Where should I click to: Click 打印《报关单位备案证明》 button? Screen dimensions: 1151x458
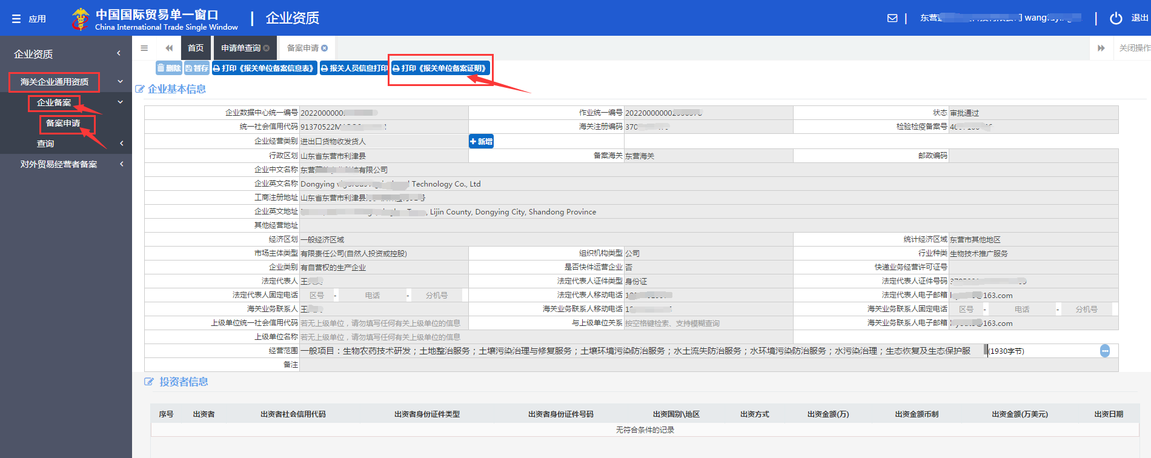click(x=440, y=68)
